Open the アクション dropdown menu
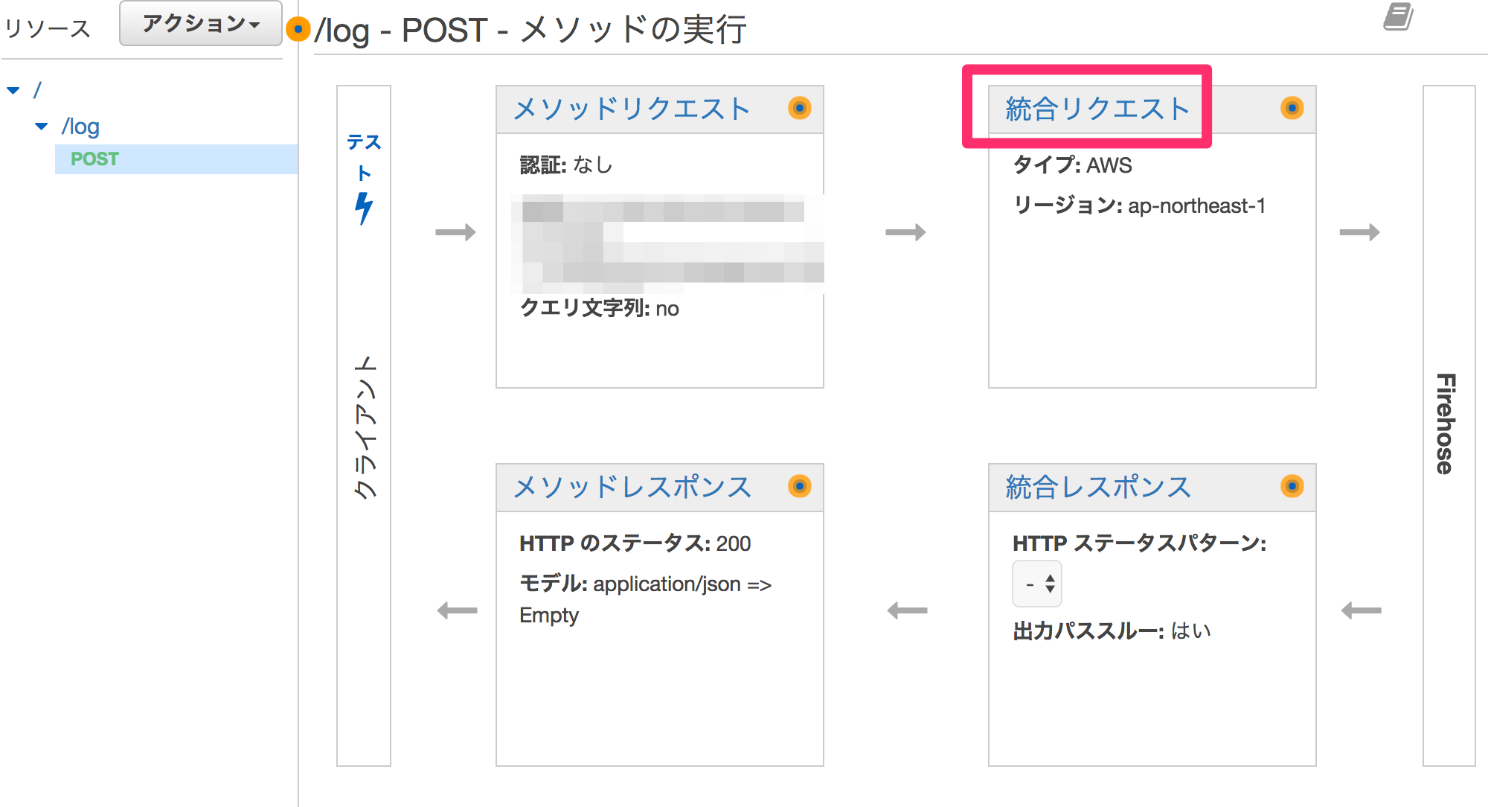1488x807 pixels. pos(200,24)
